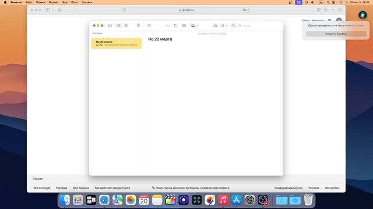Open Notes from the Dock

click(157, 200)
